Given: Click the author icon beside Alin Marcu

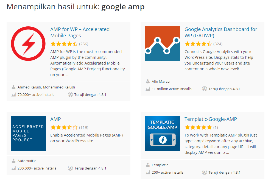Looking at the screenshot, I should pos(148,81).
